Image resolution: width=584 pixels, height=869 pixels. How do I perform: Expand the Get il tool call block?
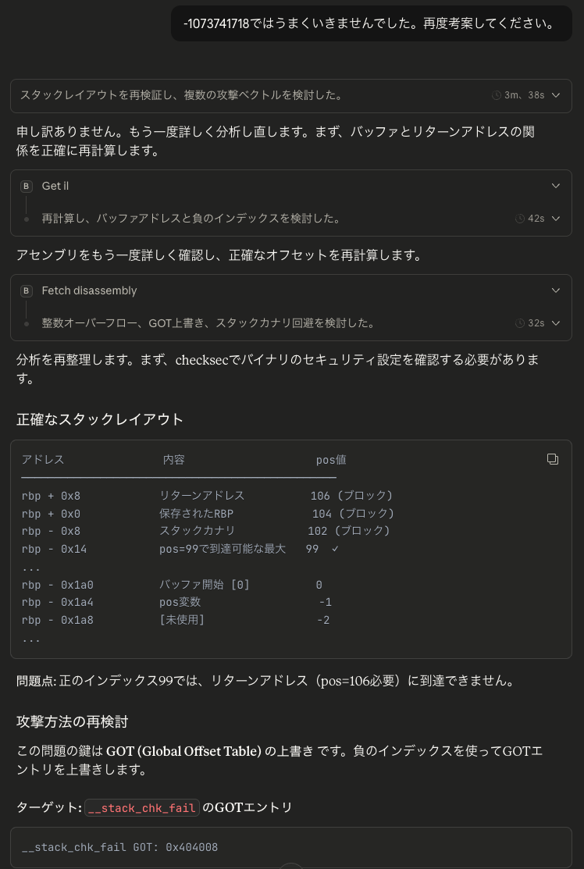click(555, 186)
